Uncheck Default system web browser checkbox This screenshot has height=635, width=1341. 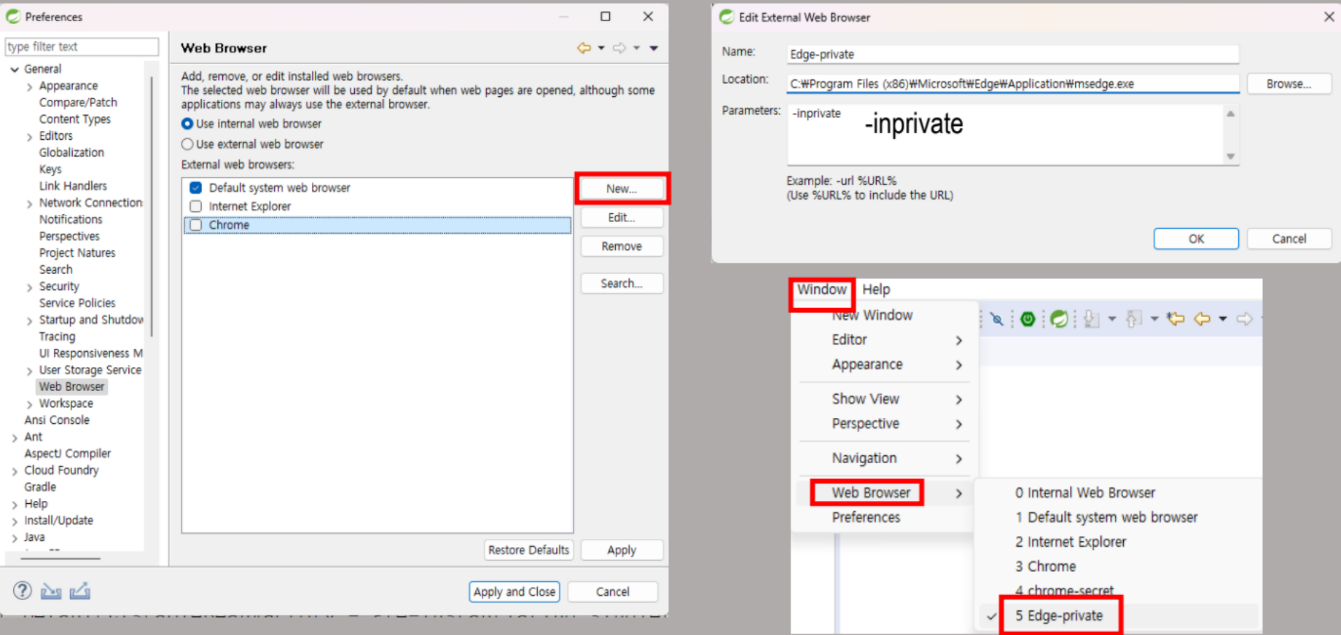click(x=195, y=188)
